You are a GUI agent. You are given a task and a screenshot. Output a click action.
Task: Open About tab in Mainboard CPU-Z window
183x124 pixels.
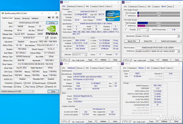click(108, 68)
